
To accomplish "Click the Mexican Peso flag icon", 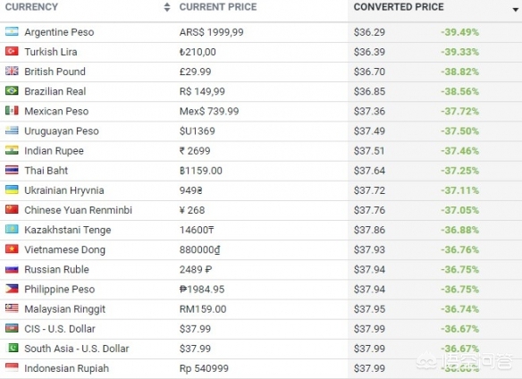I will point(12,111).
